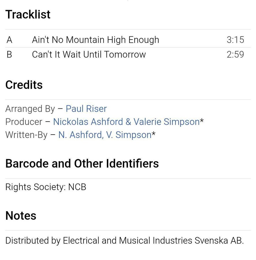
Task: Click the Tracklist section heading
Action: coord(28,14)
